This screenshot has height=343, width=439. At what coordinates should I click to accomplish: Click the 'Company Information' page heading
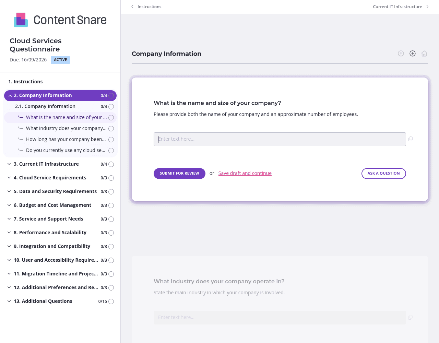pyautogui.click(x=167, y=54)
